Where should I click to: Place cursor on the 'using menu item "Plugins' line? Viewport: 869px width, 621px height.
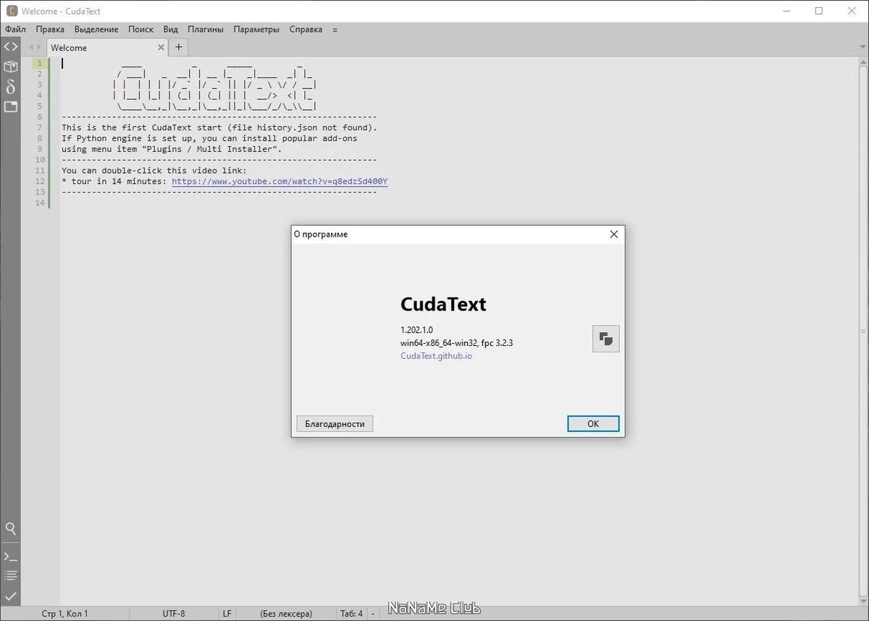tap(172, 149)
